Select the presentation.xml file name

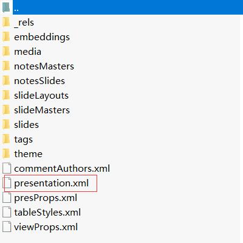pos(52,183)
